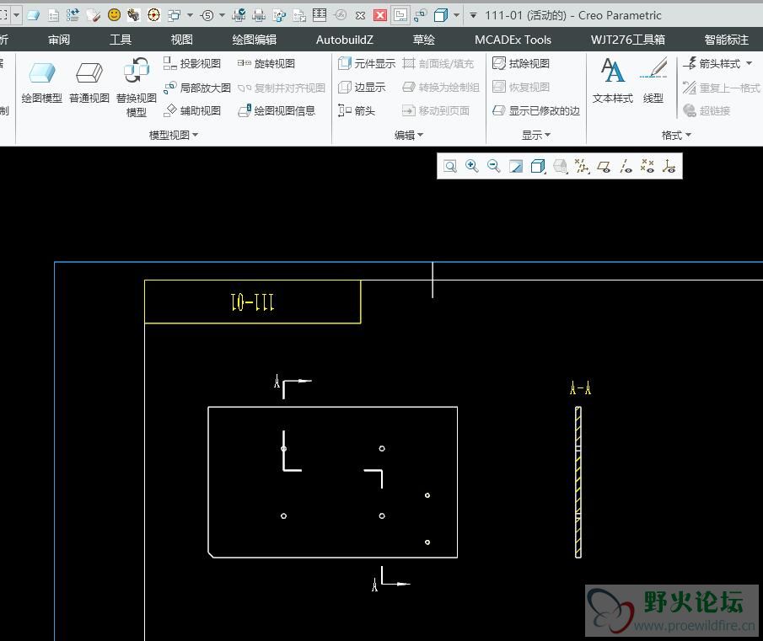Toggle coordinate system display visibility
763x641 pixels.
669,166
